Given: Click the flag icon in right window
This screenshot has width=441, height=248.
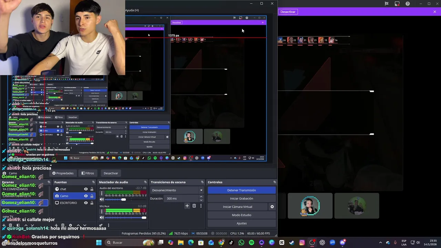Looking at the screenshot, I should 387,4.
